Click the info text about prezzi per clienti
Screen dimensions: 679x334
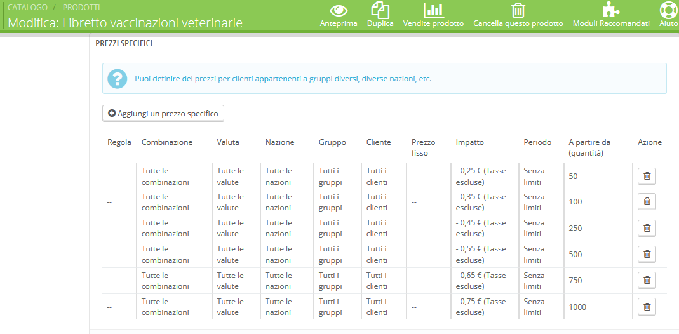point(283,79)
